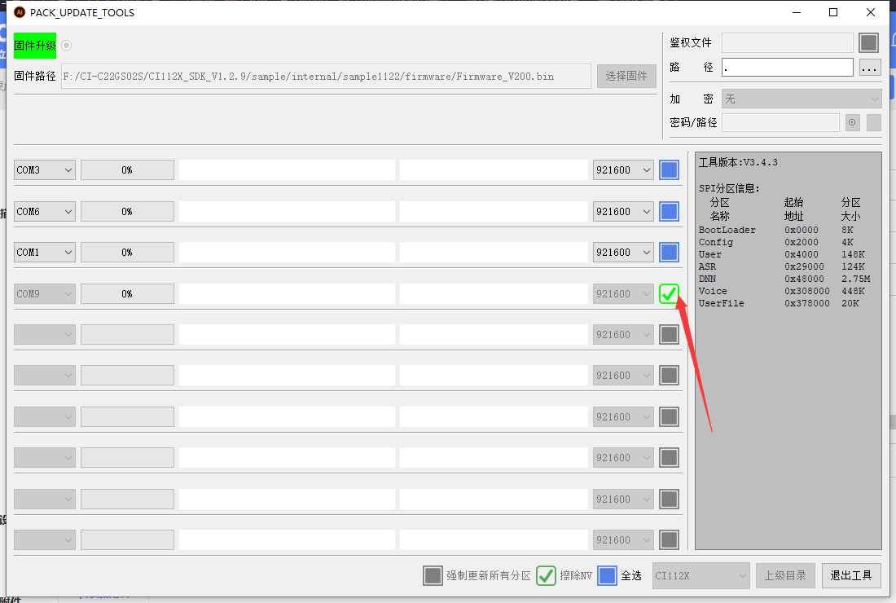
Task: Click the 路径 path input field
Action: pyautogui.click(x=788, y=68)
